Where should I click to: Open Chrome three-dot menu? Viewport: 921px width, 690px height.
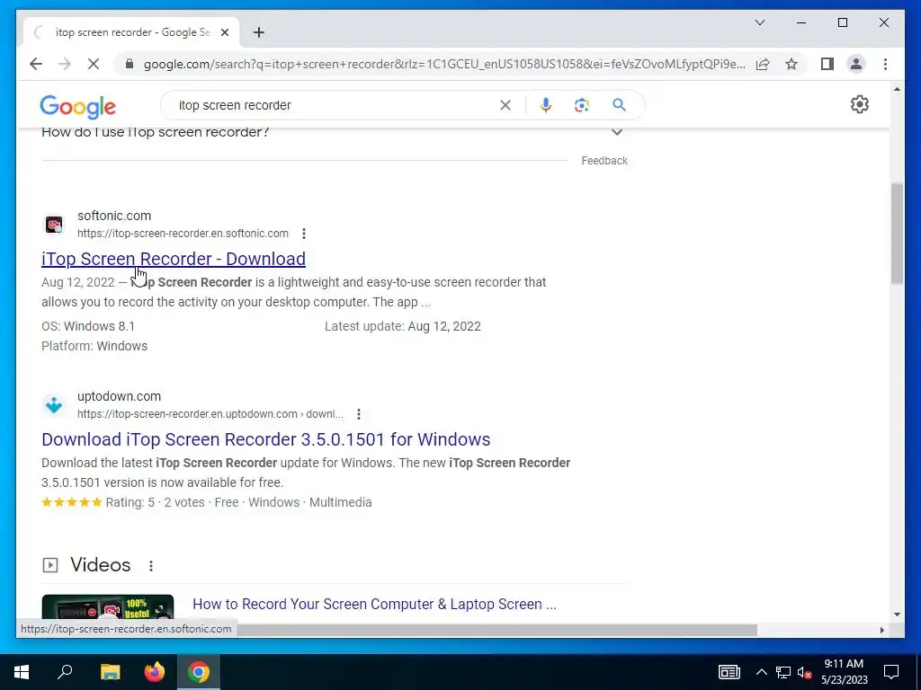click(885, 64)
